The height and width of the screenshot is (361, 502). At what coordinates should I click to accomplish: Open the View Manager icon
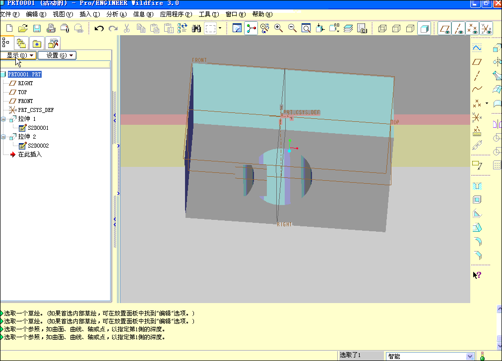tap(362, 28)
